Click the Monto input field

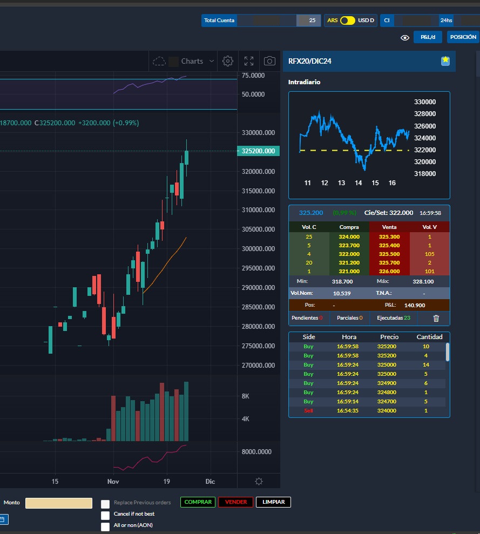point(59,503)
